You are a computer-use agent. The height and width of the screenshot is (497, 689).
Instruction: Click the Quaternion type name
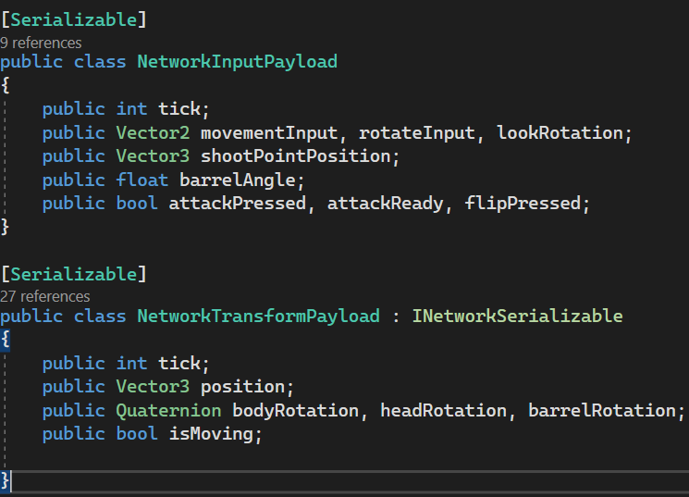[168, 410]
